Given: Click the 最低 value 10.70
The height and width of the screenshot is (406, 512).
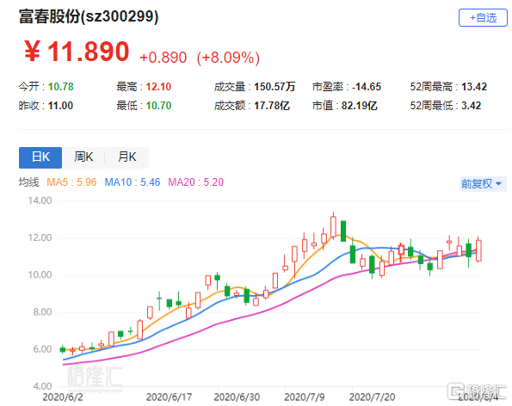Looking at the screenshot, I should 158,106.
